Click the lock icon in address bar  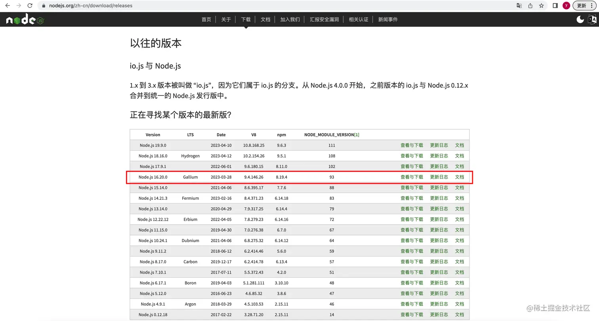point(44,6)
